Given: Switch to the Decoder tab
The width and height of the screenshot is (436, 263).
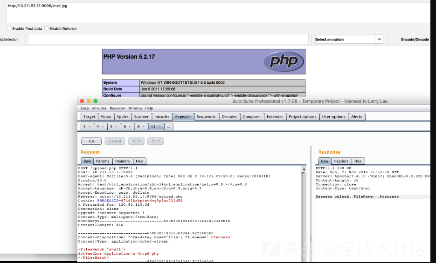Looking at the screenshot, I should 229,117.
